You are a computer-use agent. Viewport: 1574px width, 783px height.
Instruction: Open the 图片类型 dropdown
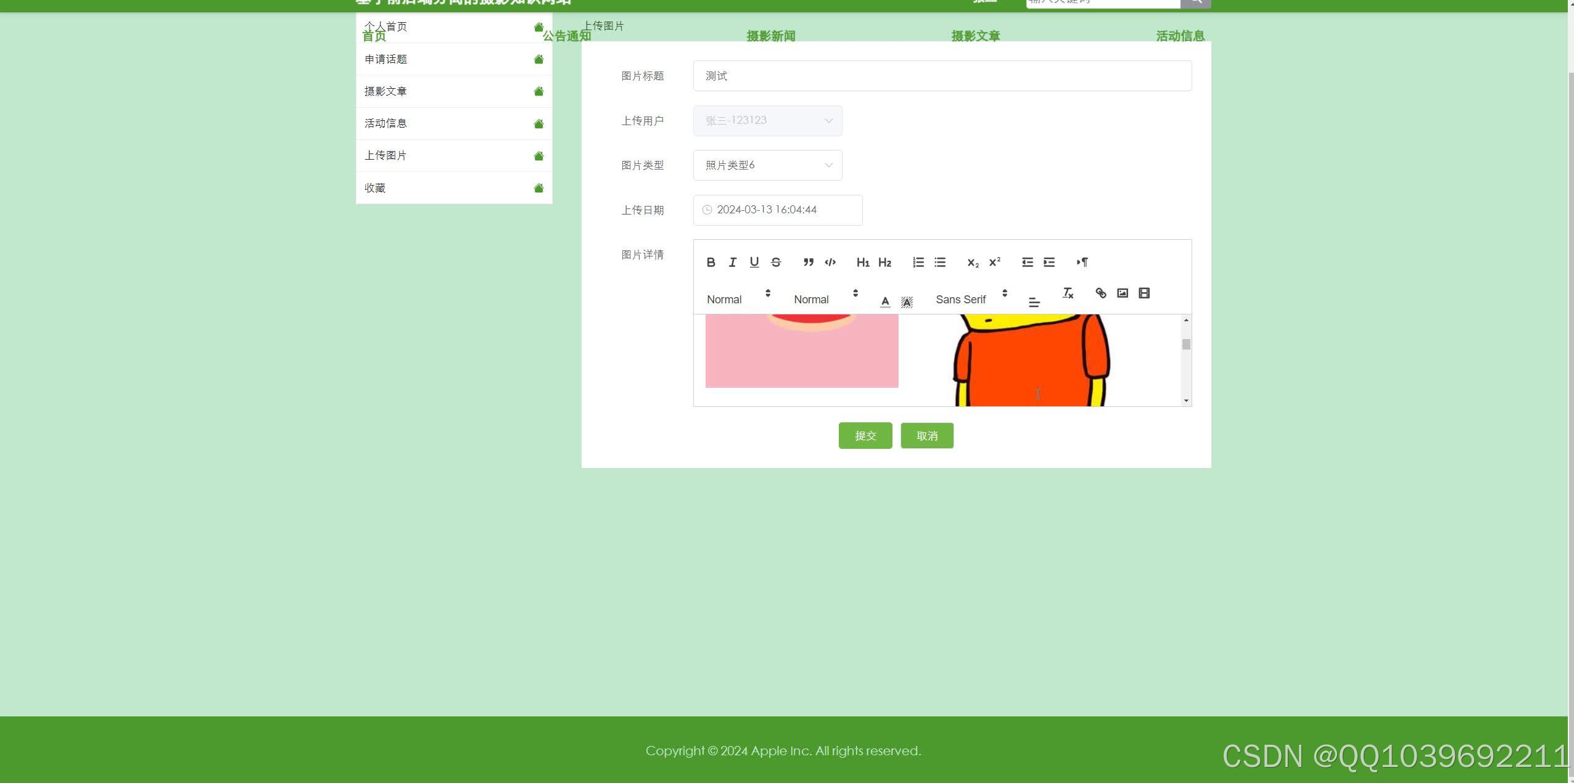pos(767,165)
